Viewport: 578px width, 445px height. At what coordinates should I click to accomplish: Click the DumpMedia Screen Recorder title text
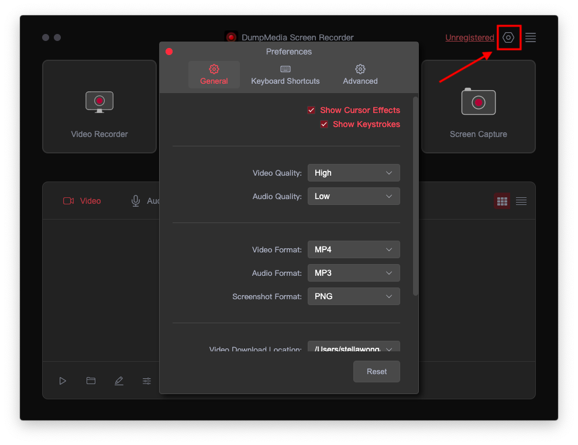point(297,37)
